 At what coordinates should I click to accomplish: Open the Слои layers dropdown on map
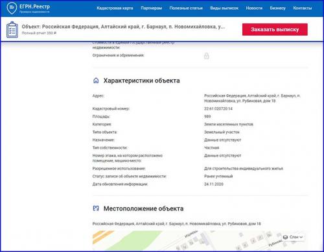(293, 237)
